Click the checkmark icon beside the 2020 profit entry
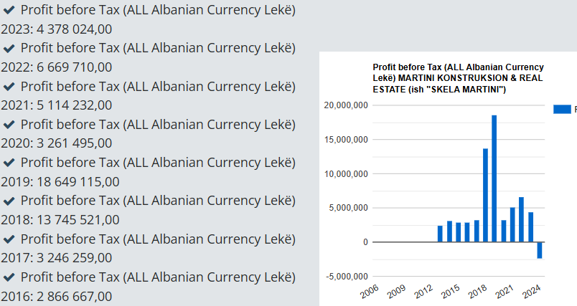This screenshot has width=577, height=306. [10, 125]
